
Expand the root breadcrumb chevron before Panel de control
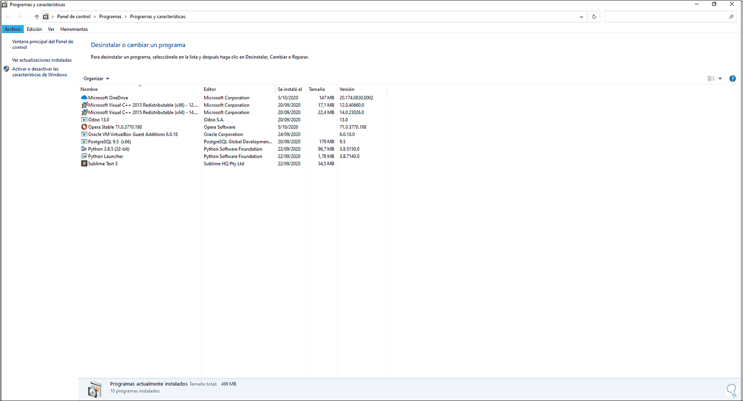(53, 17)
